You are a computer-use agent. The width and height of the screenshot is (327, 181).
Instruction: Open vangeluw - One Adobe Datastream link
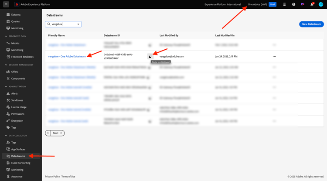67,57
